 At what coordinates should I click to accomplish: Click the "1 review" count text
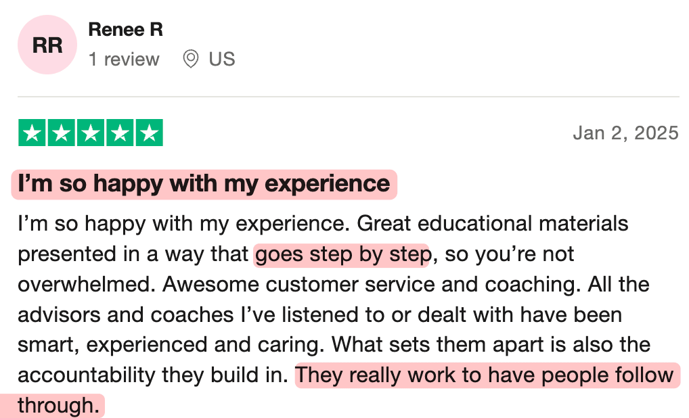[x=124, y=60]
